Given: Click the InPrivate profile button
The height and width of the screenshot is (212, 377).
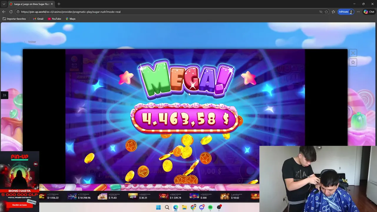Looking at the screenshot, I should point(346,12).
